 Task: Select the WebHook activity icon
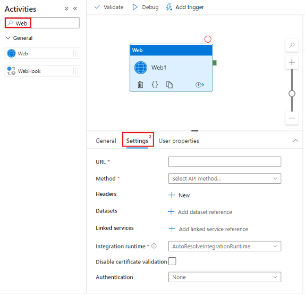pos(11,71)
